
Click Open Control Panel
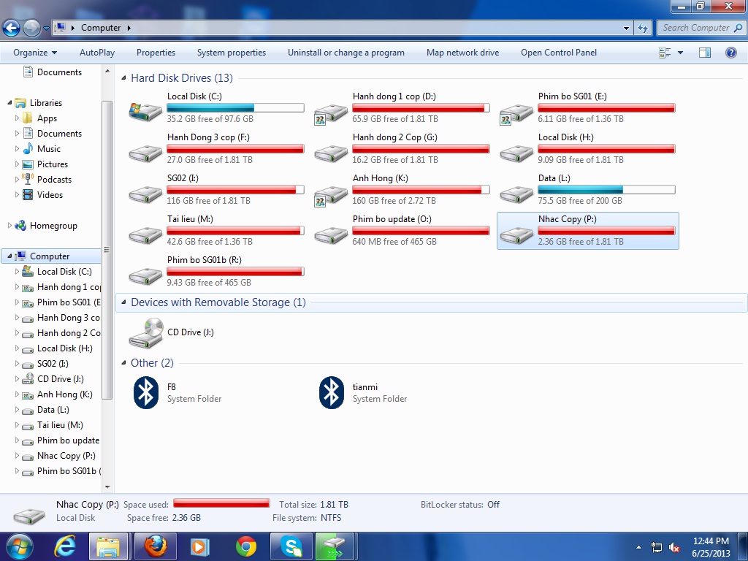pos(559,53)
